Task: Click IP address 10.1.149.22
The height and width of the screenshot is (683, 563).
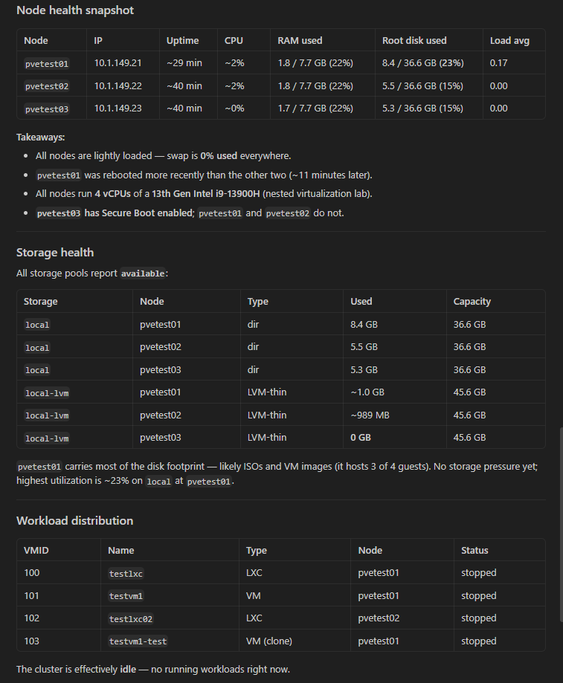Action: click(118, 86)
